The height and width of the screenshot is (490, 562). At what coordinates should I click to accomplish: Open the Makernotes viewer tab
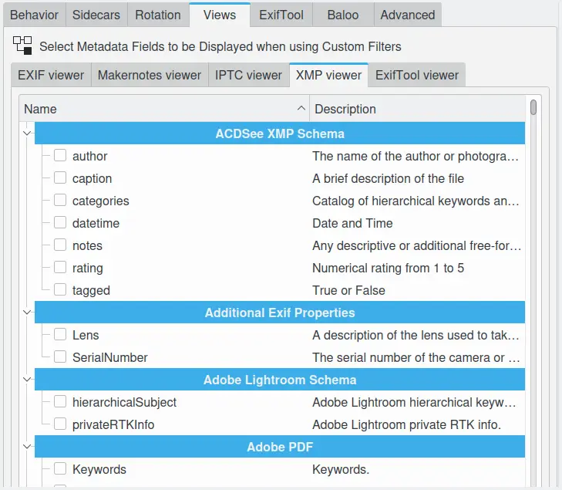click(150, 75)
